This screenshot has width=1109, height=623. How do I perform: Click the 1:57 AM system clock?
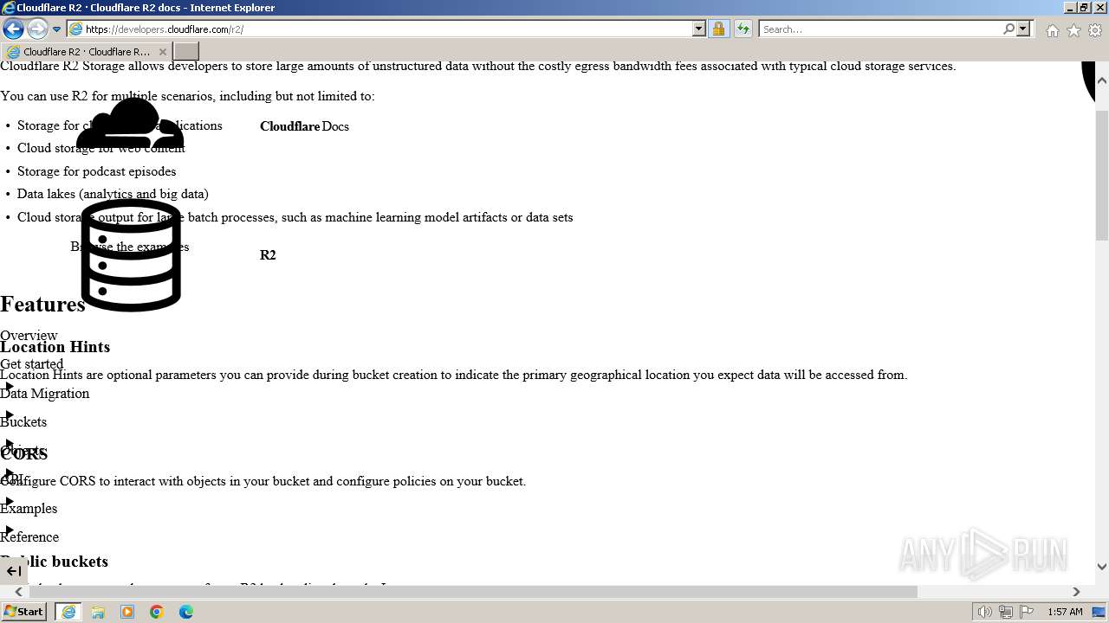[1065, 612]
